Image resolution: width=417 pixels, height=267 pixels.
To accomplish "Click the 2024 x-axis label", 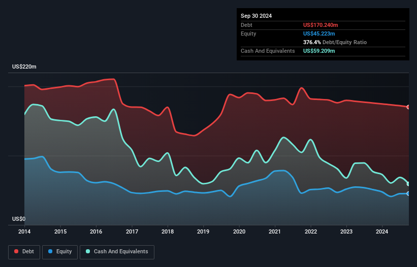I will pyautogui.click(x=382, y=231).
